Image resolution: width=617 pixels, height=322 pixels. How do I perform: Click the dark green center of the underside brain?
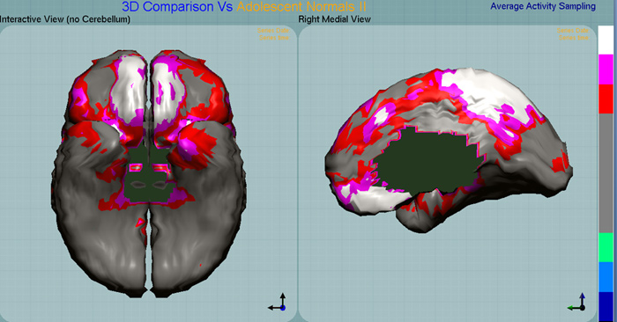(x=148, y=178)
